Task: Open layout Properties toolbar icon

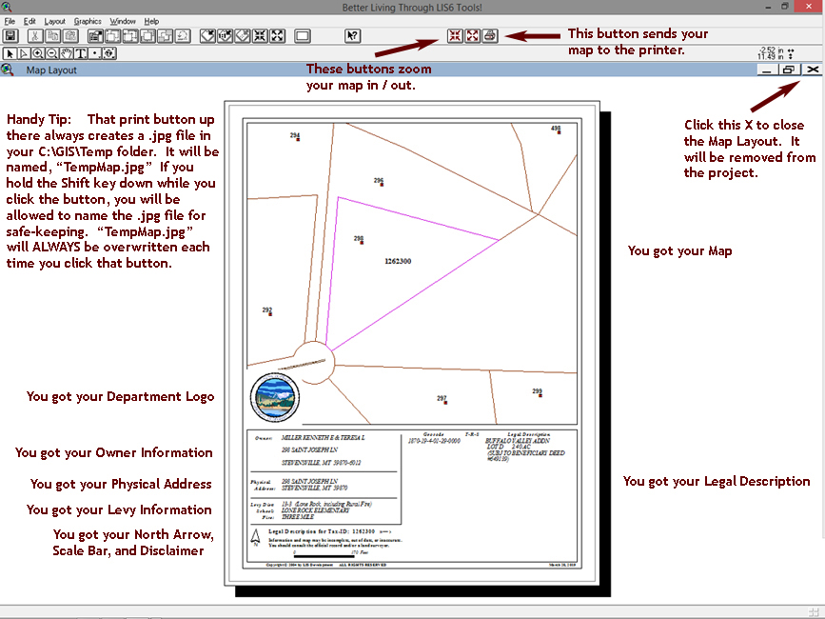Action: click(x=95, y=36)
